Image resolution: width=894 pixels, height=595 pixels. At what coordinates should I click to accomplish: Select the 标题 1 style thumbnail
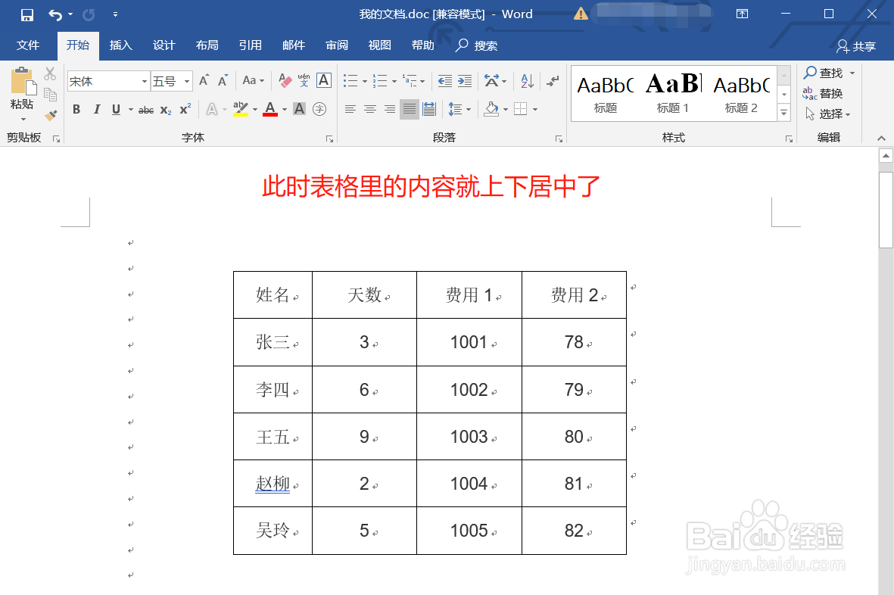pyautogui.click(x=672, y=91)
